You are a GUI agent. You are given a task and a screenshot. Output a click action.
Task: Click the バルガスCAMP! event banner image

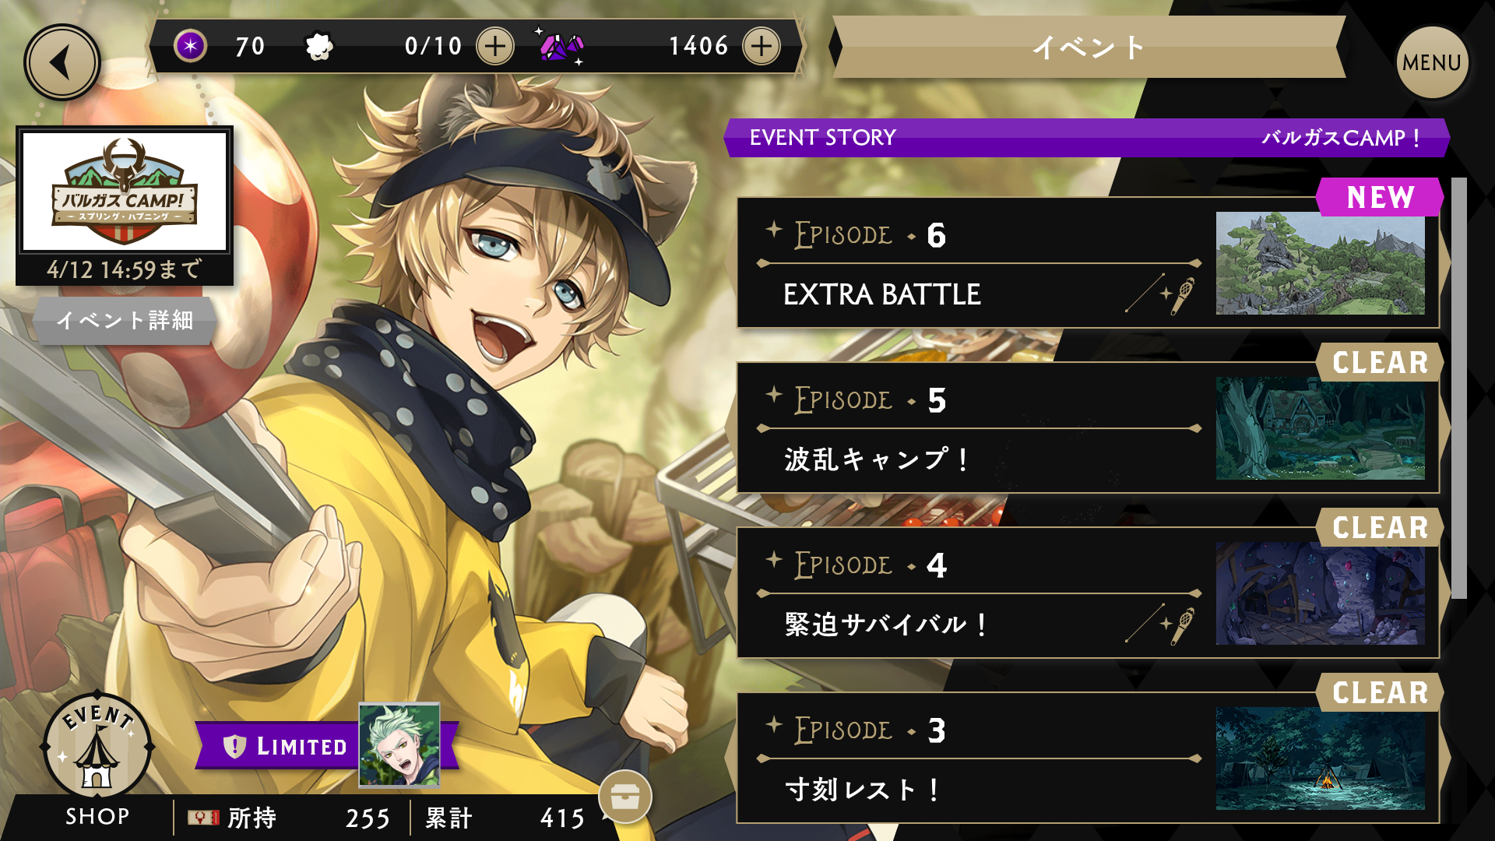[125, 192]
